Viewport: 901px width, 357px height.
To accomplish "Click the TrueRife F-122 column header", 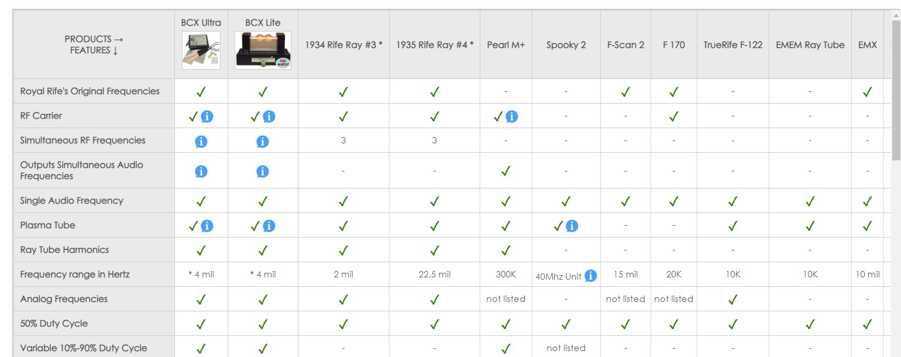I will coord(733,44).
